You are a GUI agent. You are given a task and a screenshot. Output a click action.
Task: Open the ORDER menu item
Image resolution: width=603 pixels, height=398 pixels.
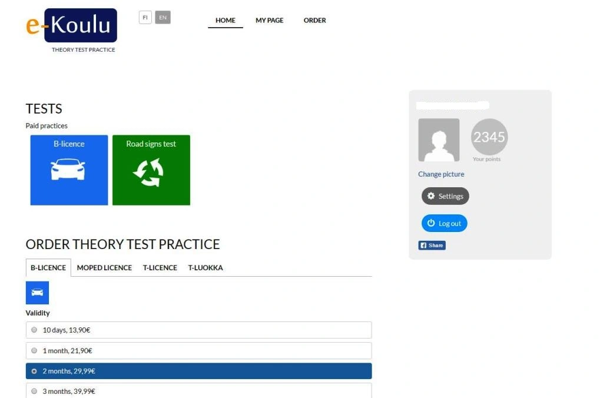click(314, 20)
